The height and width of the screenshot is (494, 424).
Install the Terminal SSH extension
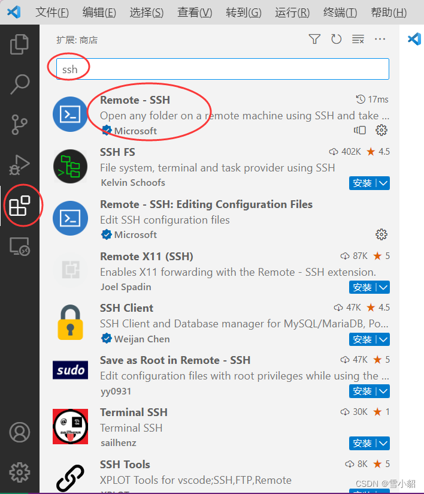(x=363, y=443)
